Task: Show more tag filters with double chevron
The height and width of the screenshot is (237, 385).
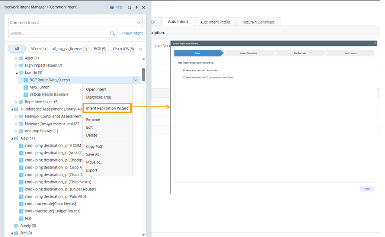Action: 140,49
